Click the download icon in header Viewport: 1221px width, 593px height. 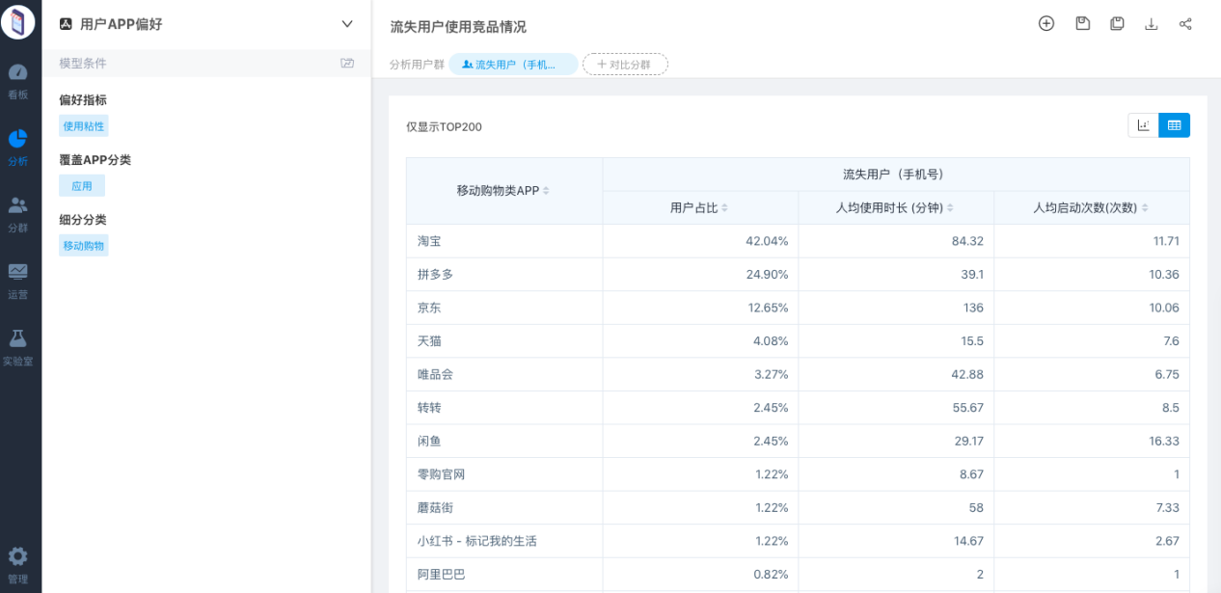pyautogui.click(x=1151, y=24)
